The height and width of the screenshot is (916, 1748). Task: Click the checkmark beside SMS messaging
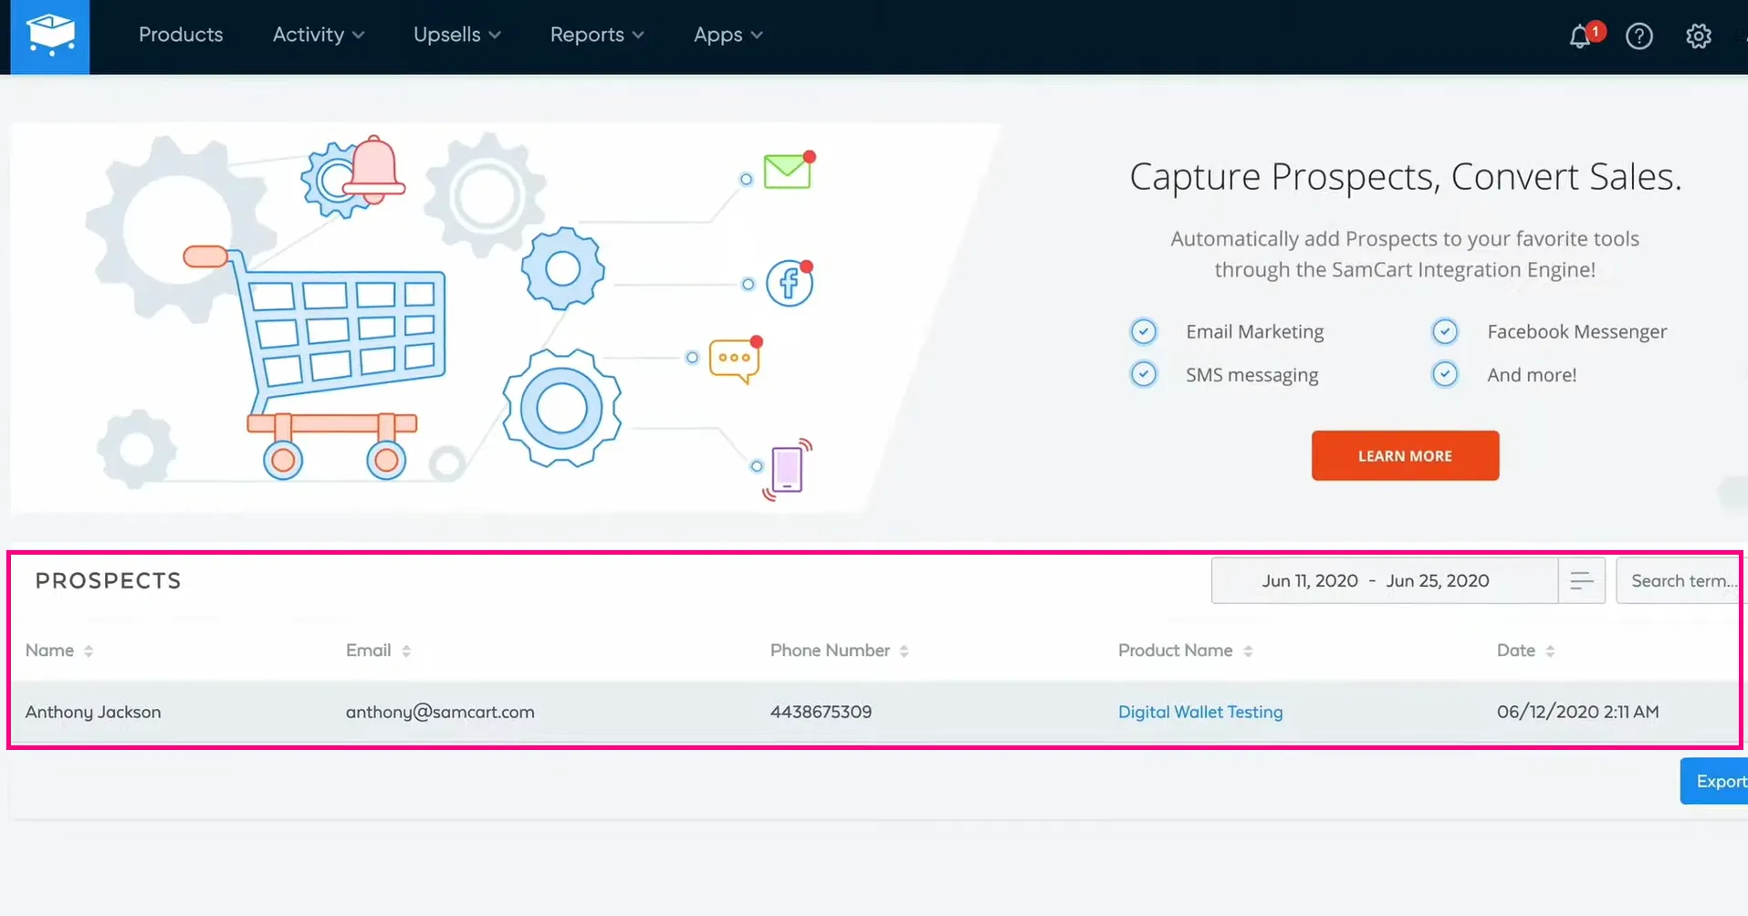(x=1144, y=374)
